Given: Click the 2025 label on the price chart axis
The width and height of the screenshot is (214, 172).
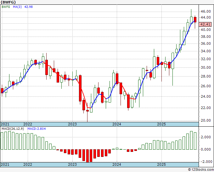Looking at the screenshot, I should point(161,124).
